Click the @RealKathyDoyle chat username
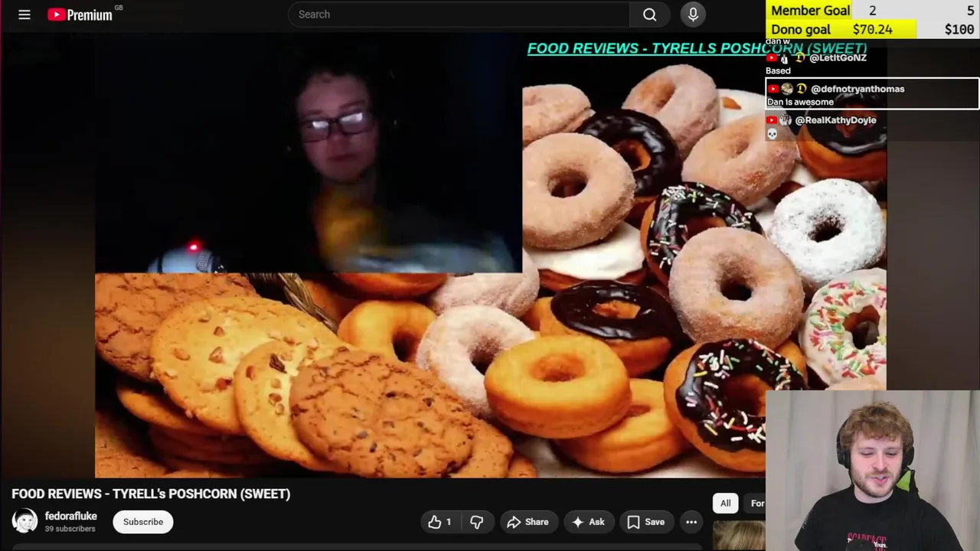 click(835, 120)
